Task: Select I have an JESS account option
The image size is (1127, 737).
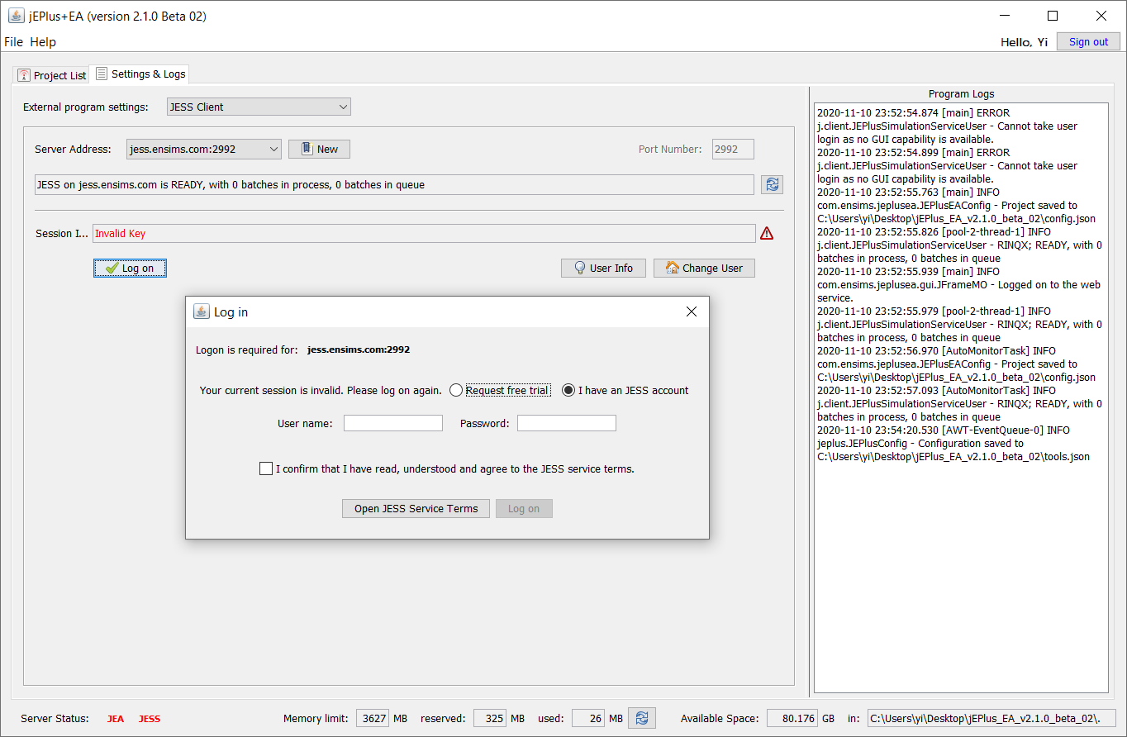Action: tap(568, 390)
